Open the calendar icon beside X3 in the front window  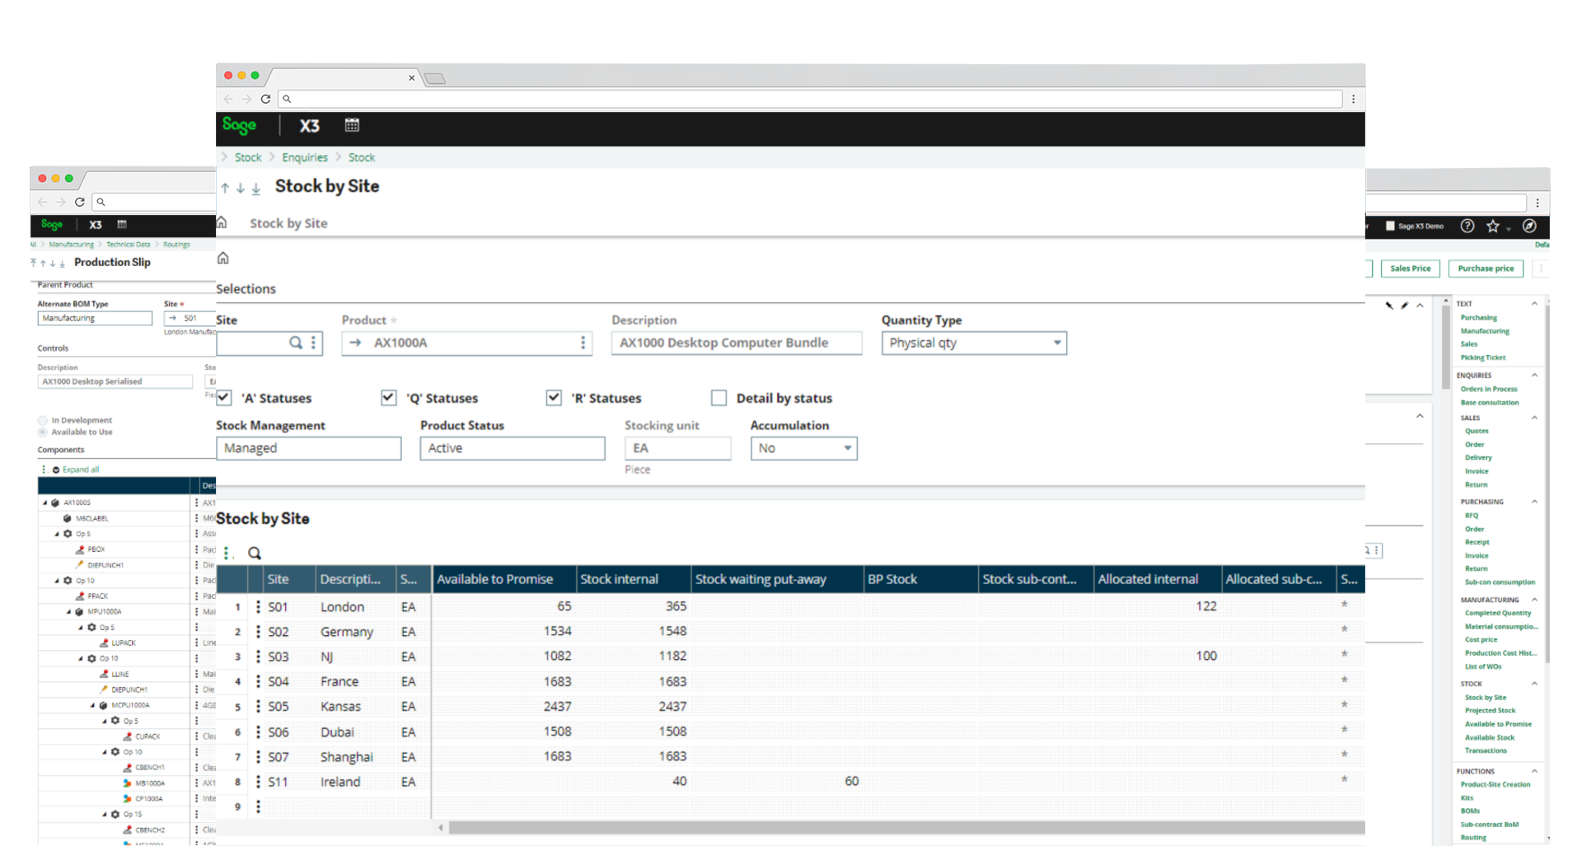pos(352,125)
